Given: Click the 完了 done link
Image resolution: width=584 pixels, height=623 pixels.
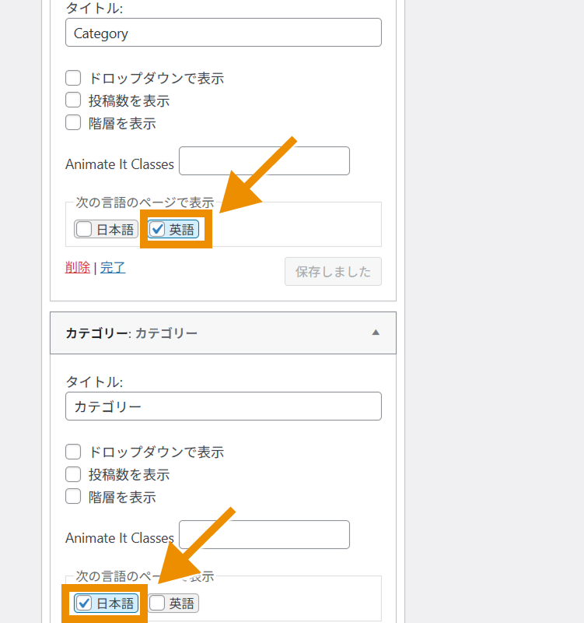Looking at the screenshot, I should [113, 268].
